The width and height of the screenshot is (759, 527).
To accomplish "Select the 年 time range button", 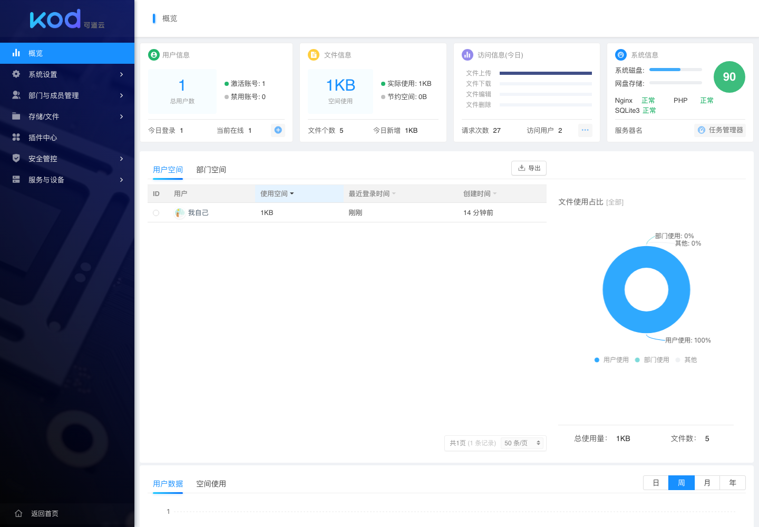I will pos(733,483).
